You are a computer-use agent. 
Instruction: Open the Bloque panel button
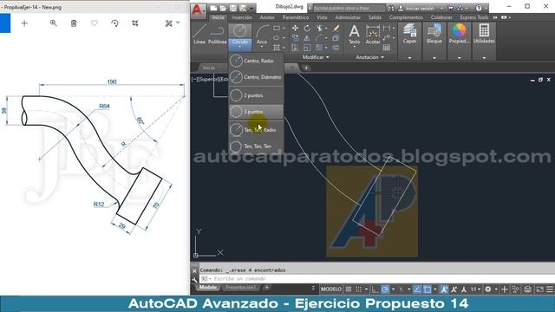tap(434, 34)
